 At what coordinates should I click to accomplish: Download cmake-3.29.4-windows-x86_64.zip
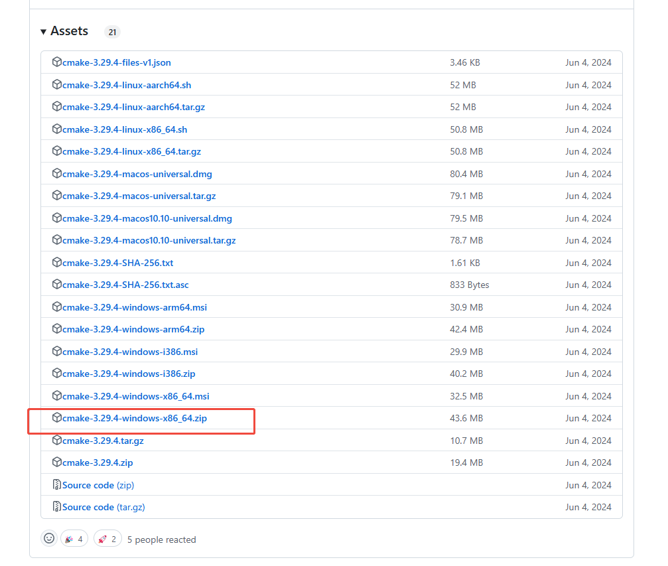[x=133, y=418]
